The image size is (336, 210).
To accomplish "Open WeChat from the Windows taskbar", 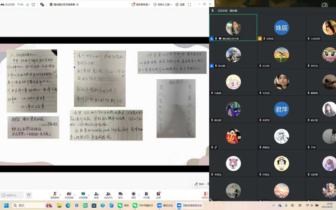I will pos(123,206).
